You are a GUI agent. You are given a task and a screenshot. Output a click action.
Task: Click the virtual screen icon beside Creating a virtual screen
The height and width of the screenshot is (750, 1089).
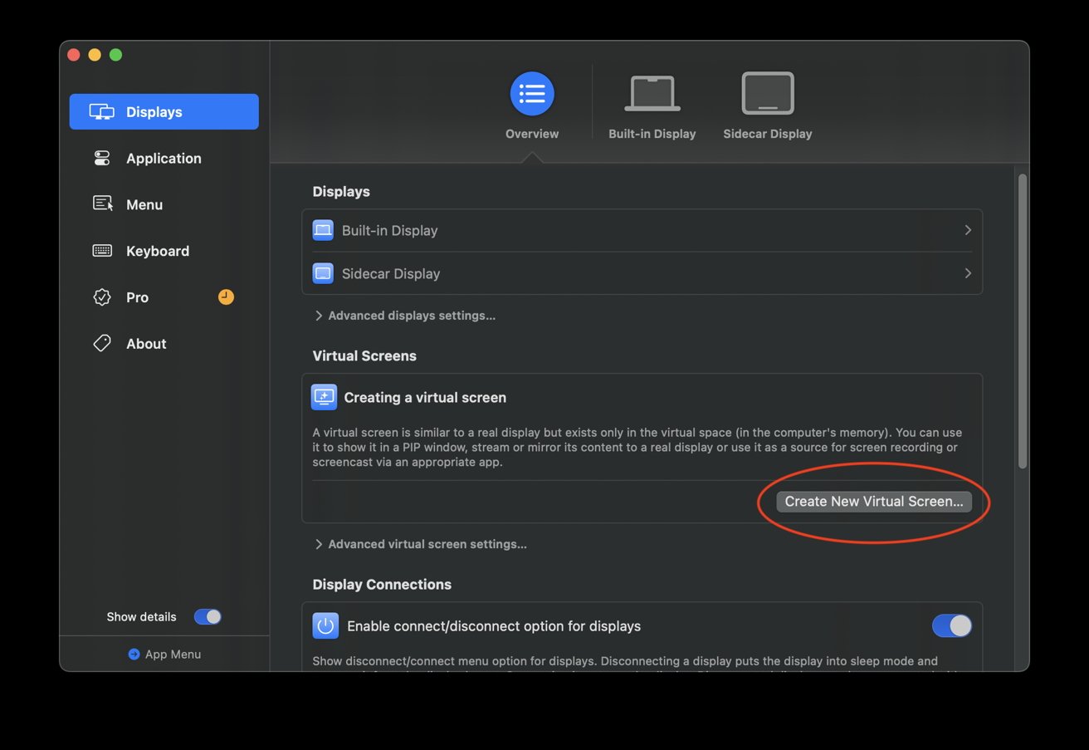[x=324, y=397]
